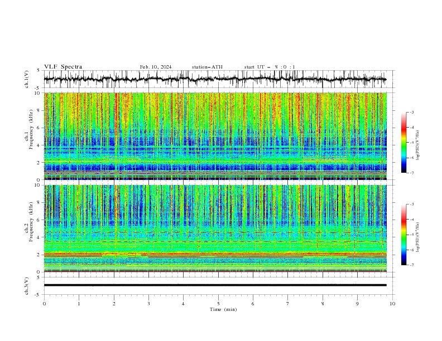Click the "ch.2 Frequency (kHz)" axis label
The height and width of the screenshot is (341, 442).
(x=30, y=222)
